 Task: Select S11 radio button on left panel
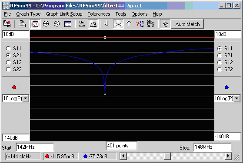click(x=8, y=49)
